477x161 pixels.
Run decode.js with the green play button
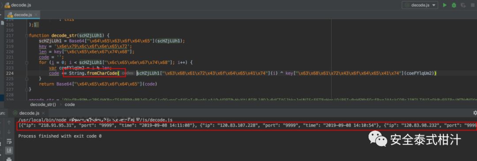point(445,5)
